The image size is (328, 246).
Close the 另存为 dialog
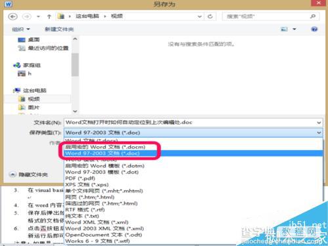319,3
